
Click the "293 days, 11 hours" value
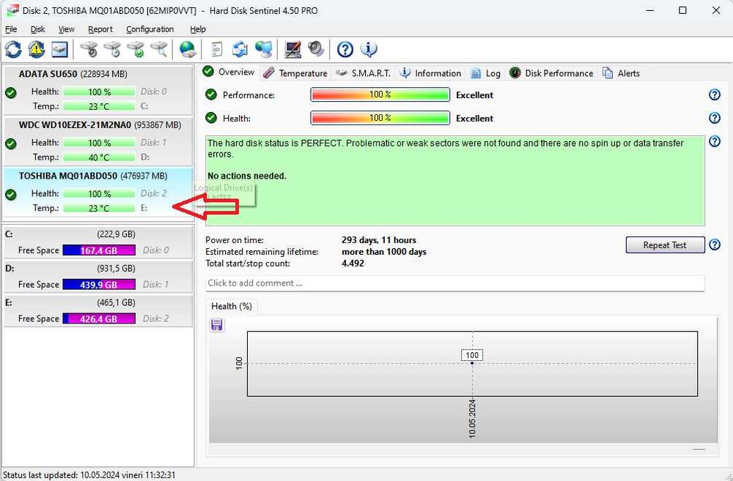click(379, 240)
